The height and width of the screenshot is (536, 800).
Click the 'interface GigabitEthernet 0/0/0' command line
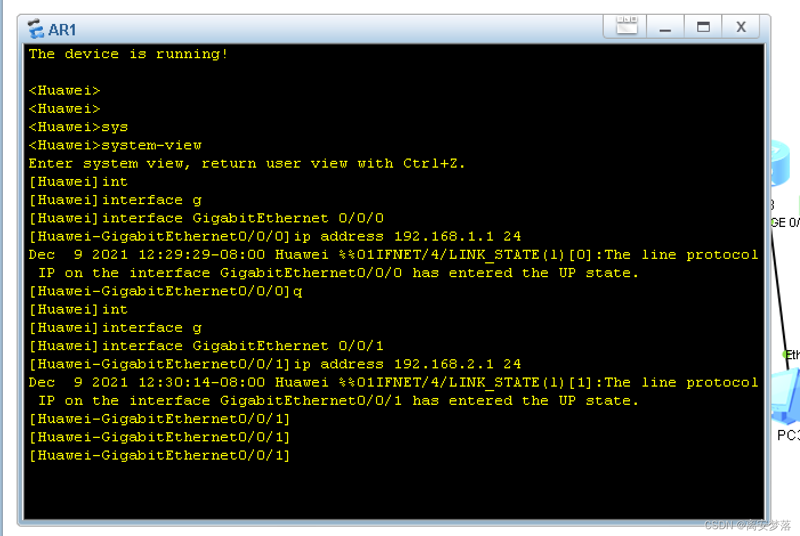[206, 218]
